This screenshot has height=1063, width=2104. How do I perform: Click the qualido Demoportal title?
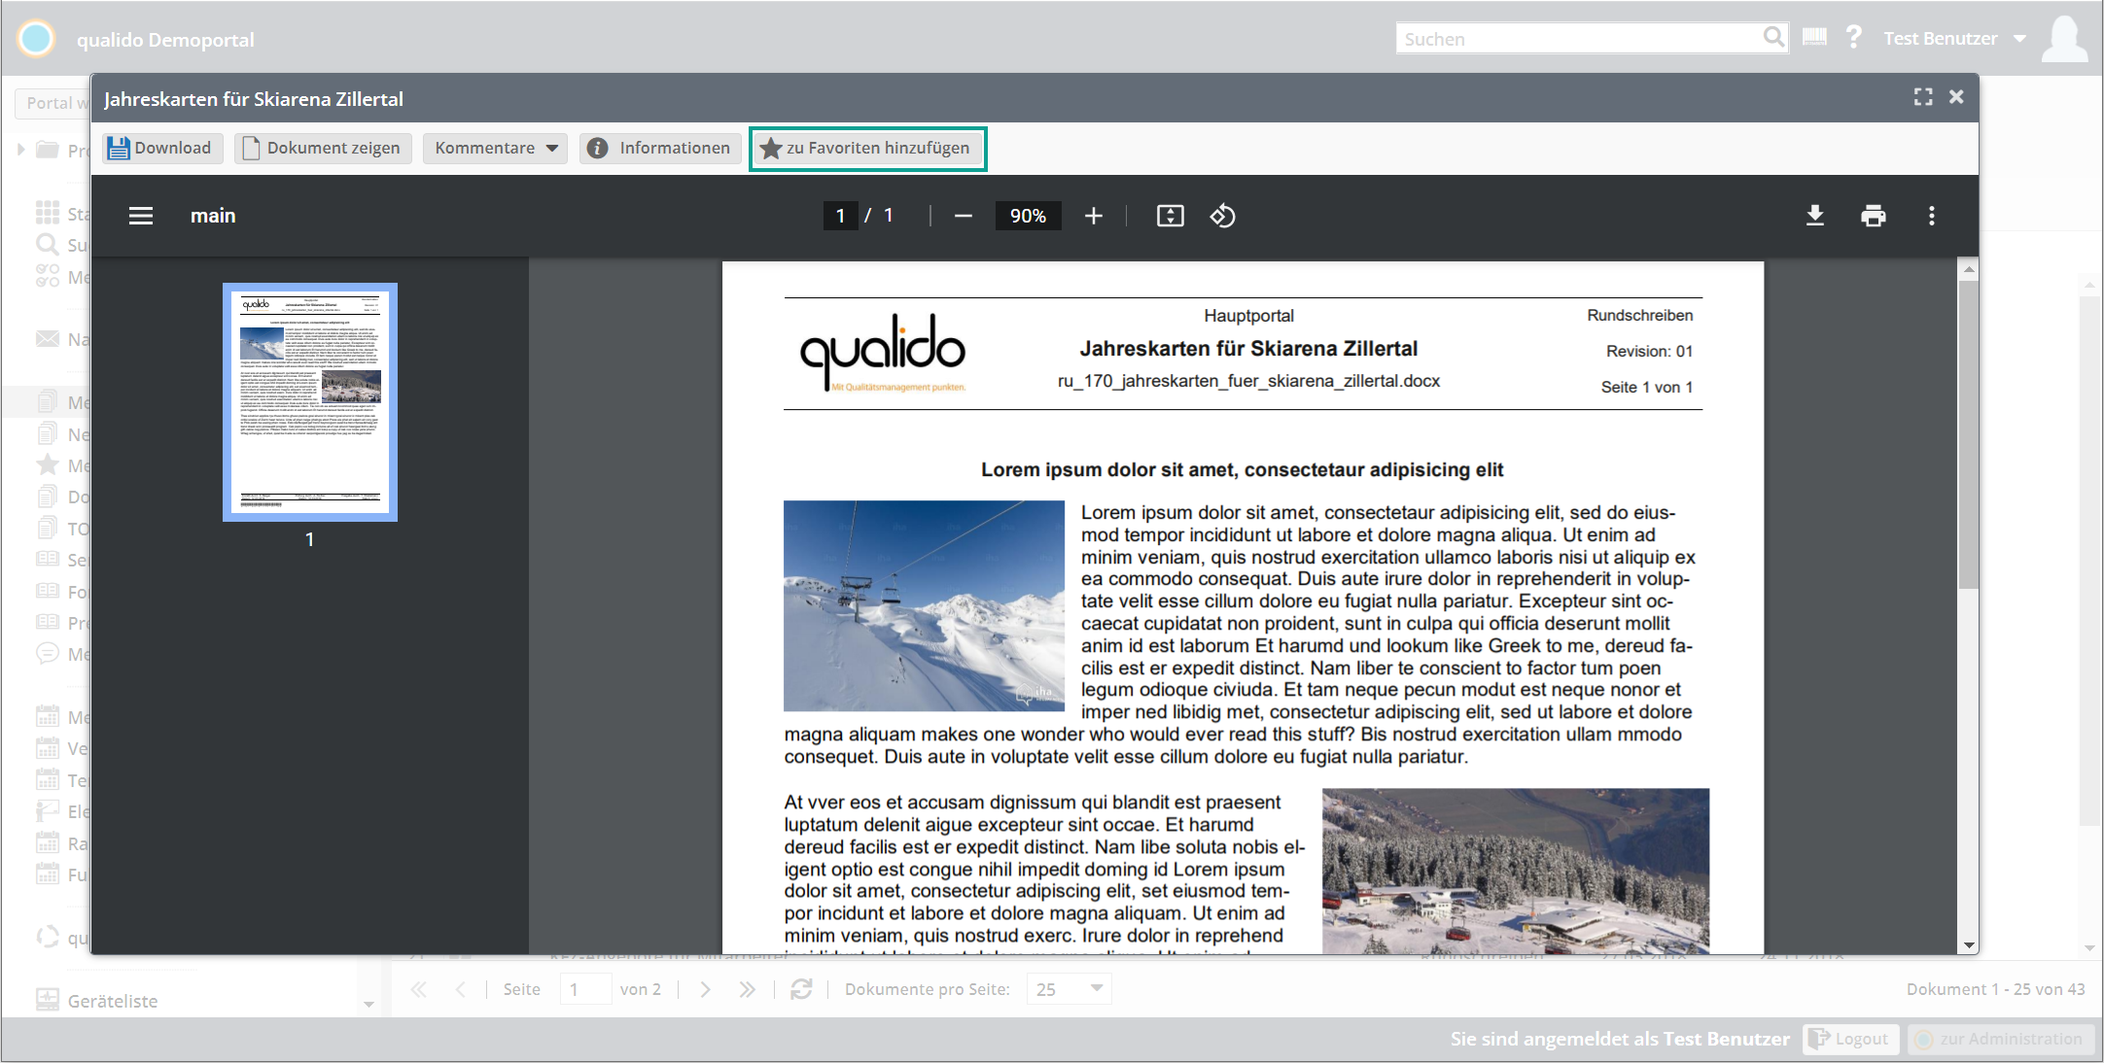pyautogui.click(x=165, y=40)
